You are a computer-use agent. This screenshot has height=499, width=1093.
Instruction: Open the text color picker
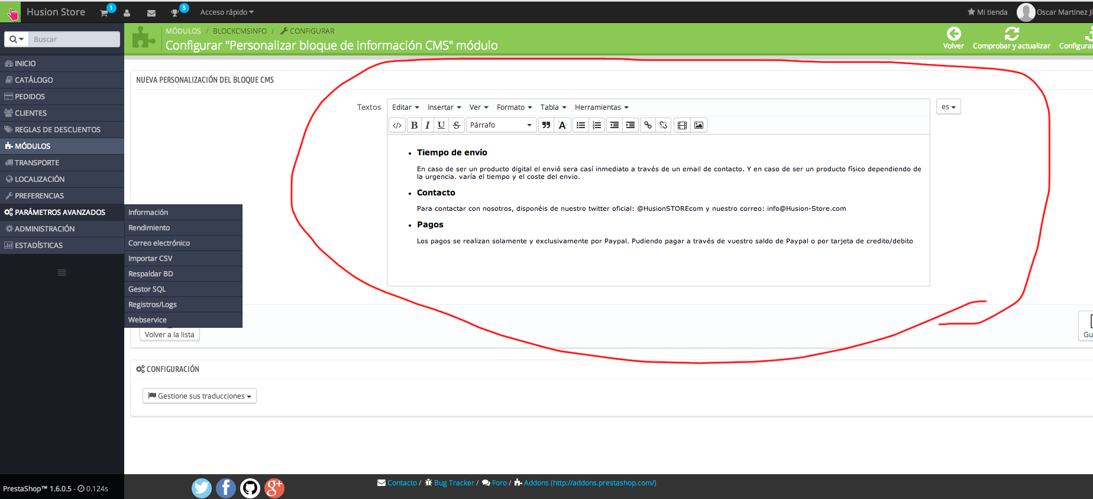562,125
